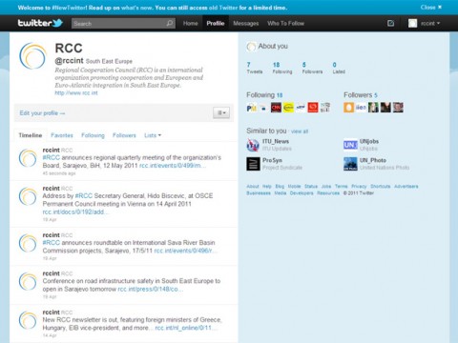Open Who To Follow
458x343 pixels.
click(x=286, y=23)
